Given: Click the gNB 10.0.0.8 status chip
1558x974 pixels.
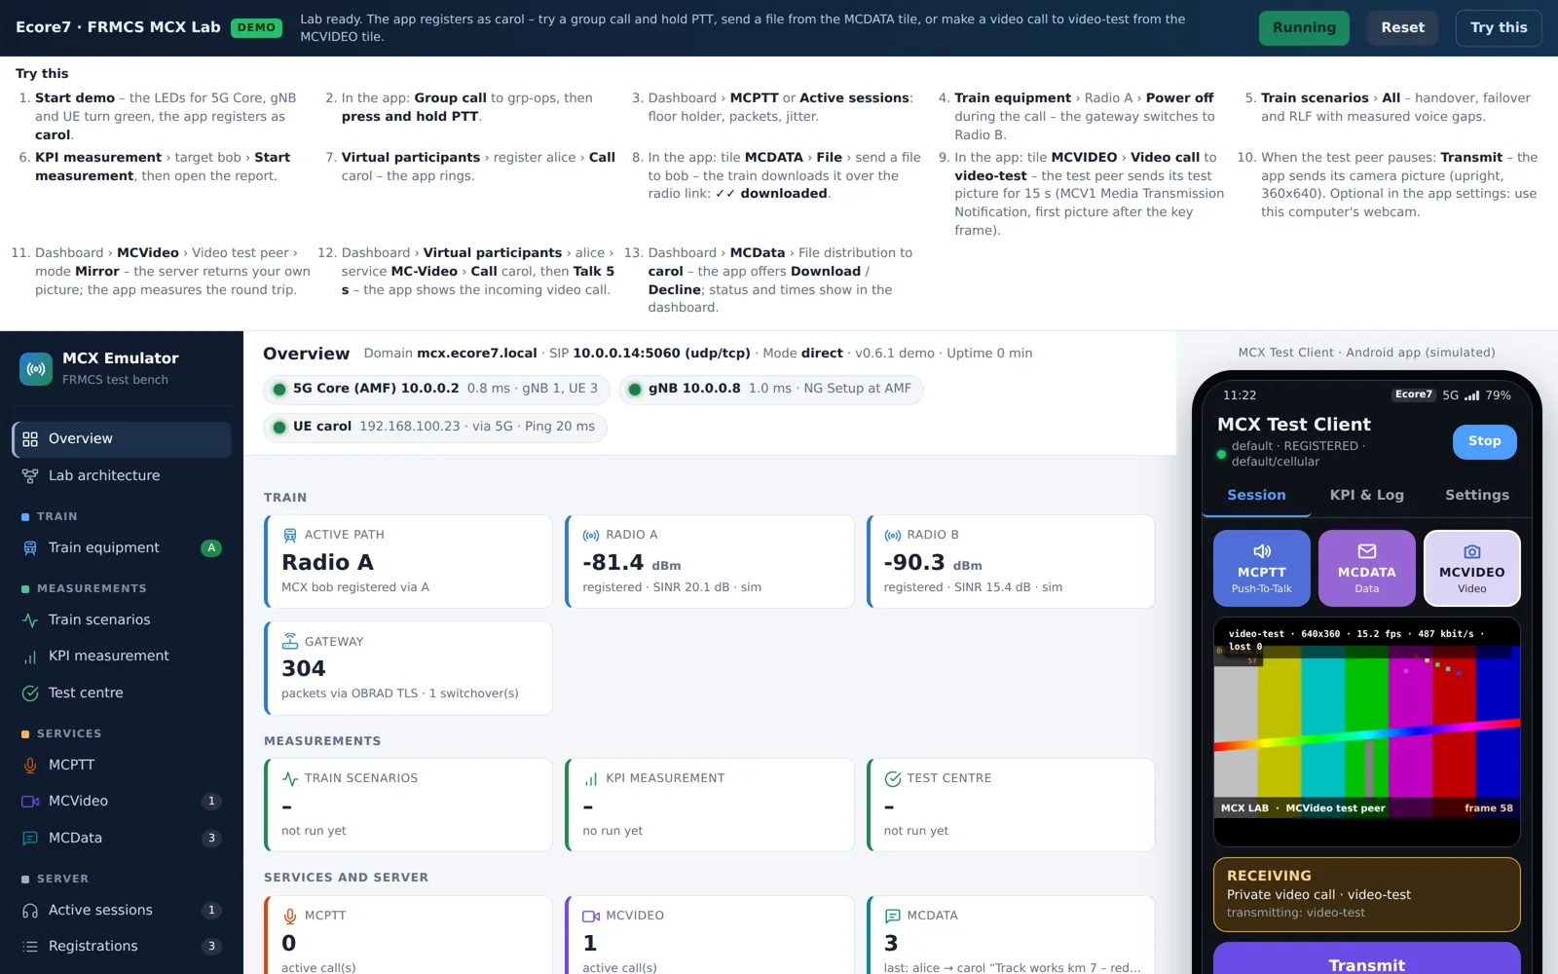Looking at the screenshot, I should tap(770, 389).
